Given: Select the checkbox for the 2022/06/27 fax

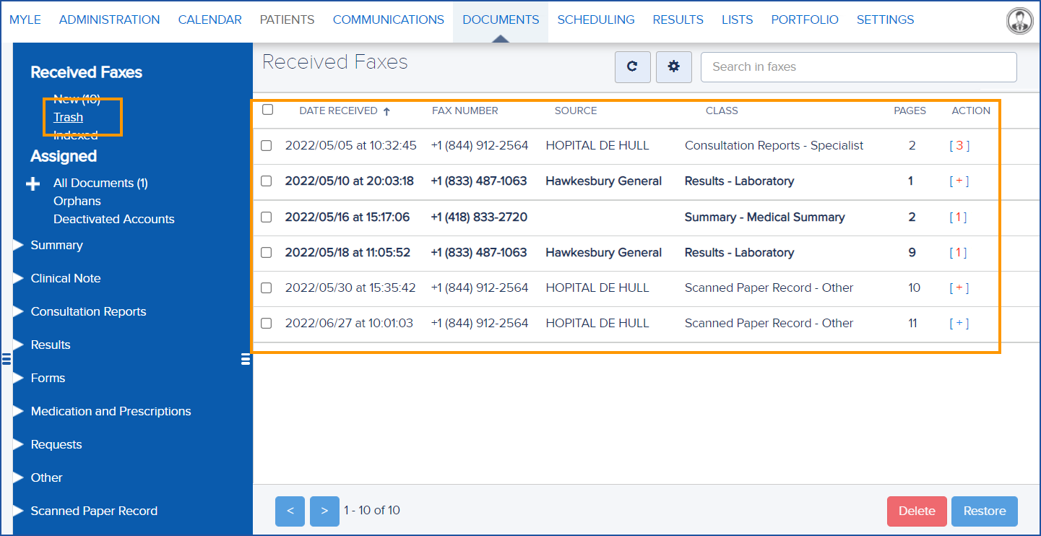Looking at the screenshot, I should click(266, 323).
